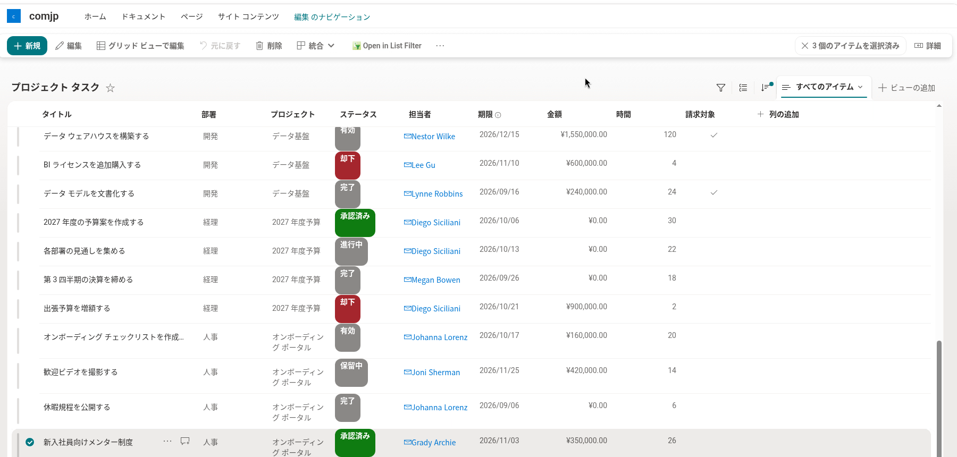The width and height of the screenshot is (957, 457).
Task: Click 請求対象 checkmark in データ モデルを文書化する row
Action: (x=714, y=192)
